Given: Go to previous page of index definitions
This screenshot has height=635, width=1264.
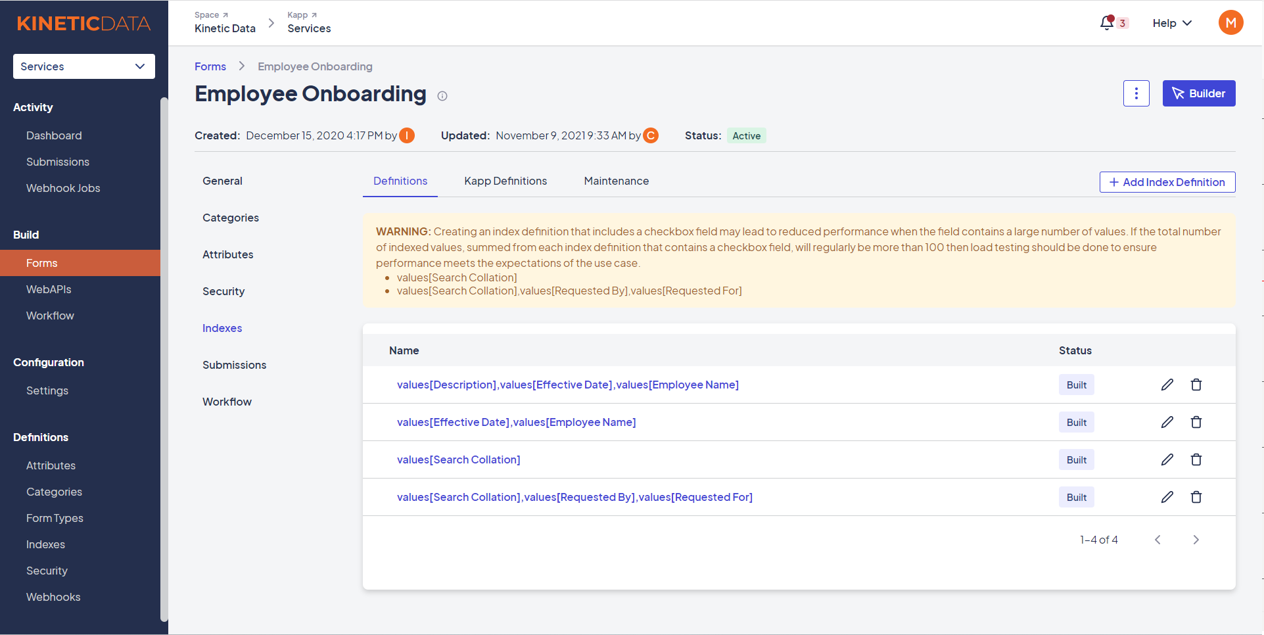Looking at the screenshot, I should point(1158,540).
